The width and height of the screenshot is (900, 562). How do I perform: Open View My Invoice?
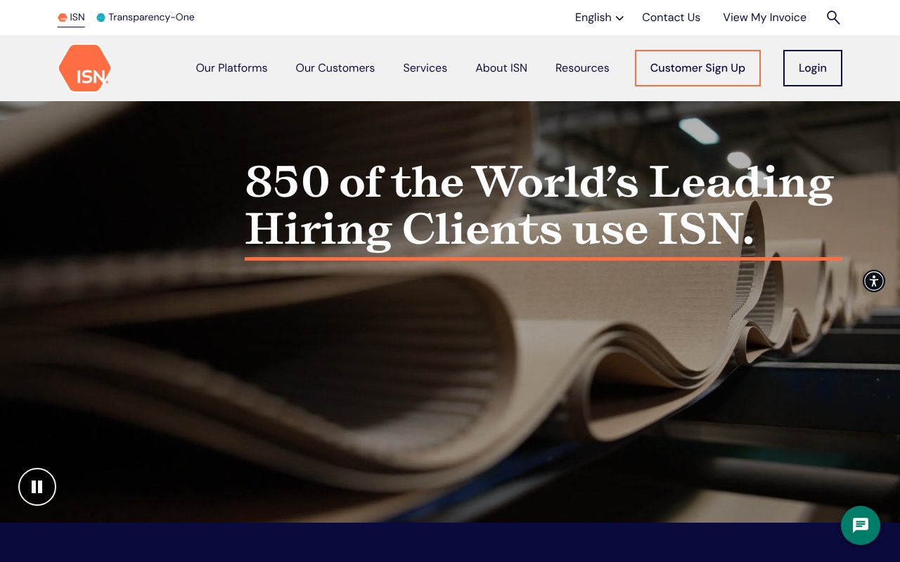click(x=765, y=18)
